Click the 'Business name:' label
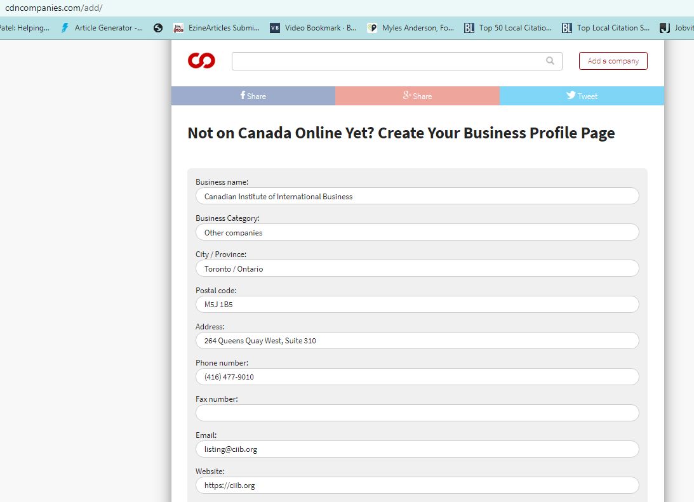This screenshot has height=502, width=694. pyautogui.click(x=222, y=182)
